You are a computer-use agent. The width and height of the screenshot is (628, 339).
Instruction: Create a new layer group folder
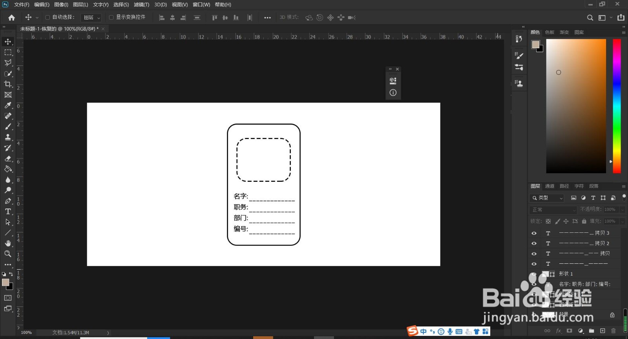point(591,331)
